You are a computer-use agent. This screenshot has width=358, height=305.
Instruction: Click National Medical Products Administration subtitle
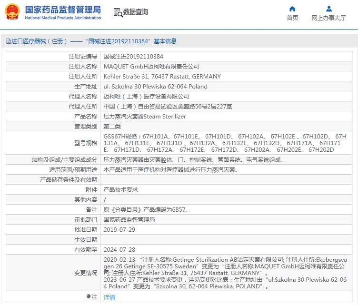tap(63, 18)
